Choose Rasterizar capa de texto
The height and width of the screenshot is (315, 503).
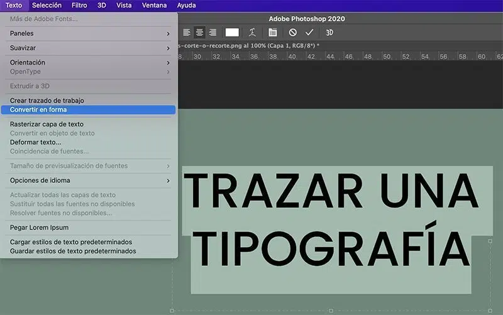click(x=89, y=124)
